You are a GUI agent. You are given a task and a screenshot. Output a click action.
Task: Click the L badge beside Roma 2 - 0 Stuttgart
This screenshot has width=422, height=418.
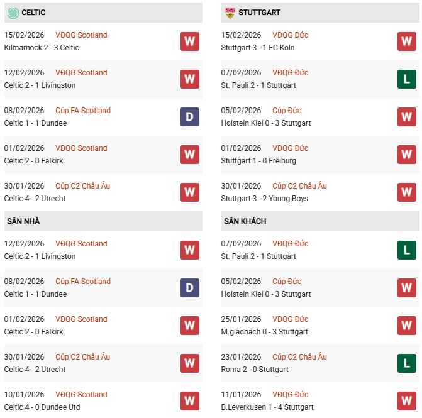406,363
